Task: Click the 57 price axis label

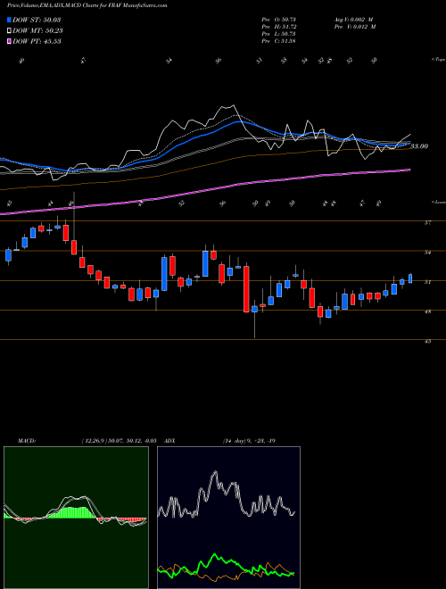Action: [427, 223]
